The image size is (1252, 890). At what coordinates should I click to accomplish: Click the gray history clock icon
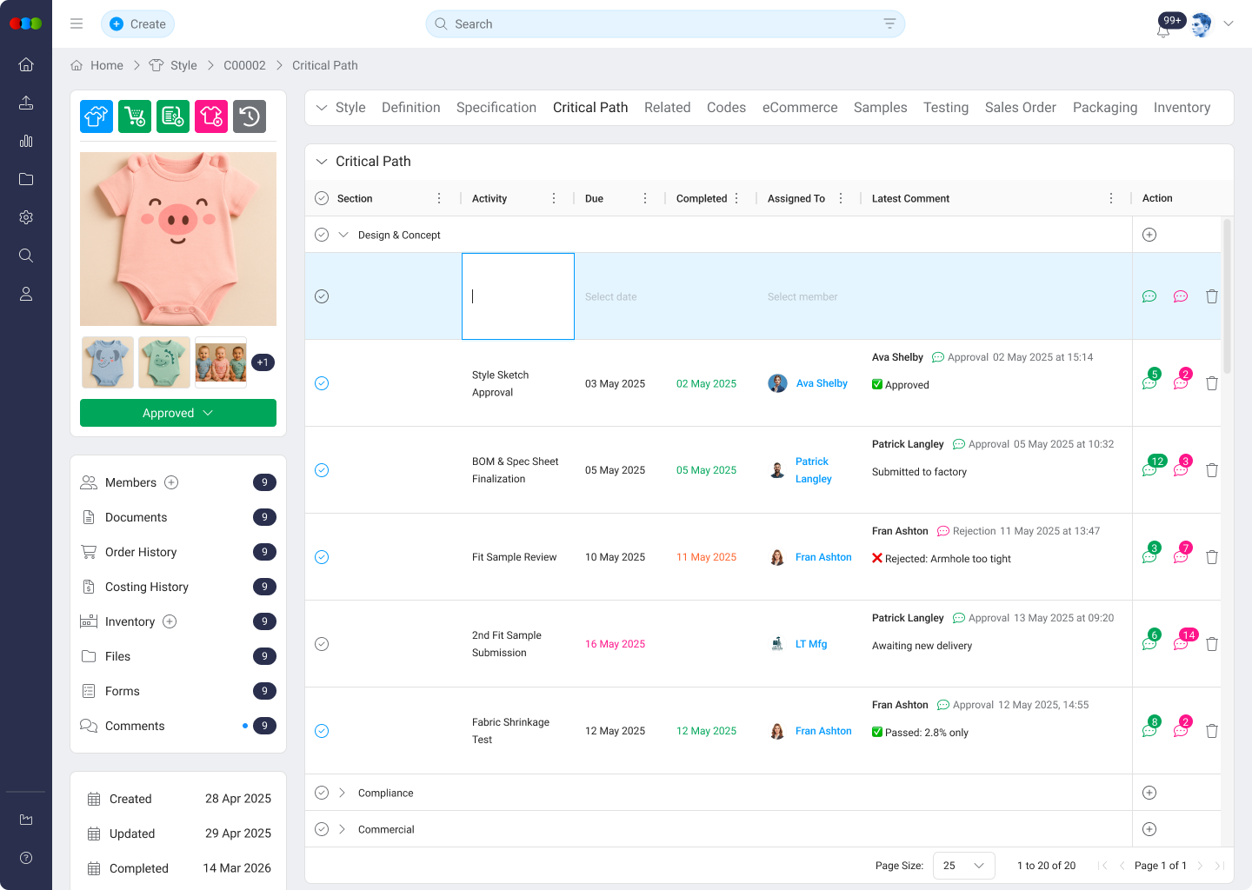(x=250, y=116)
